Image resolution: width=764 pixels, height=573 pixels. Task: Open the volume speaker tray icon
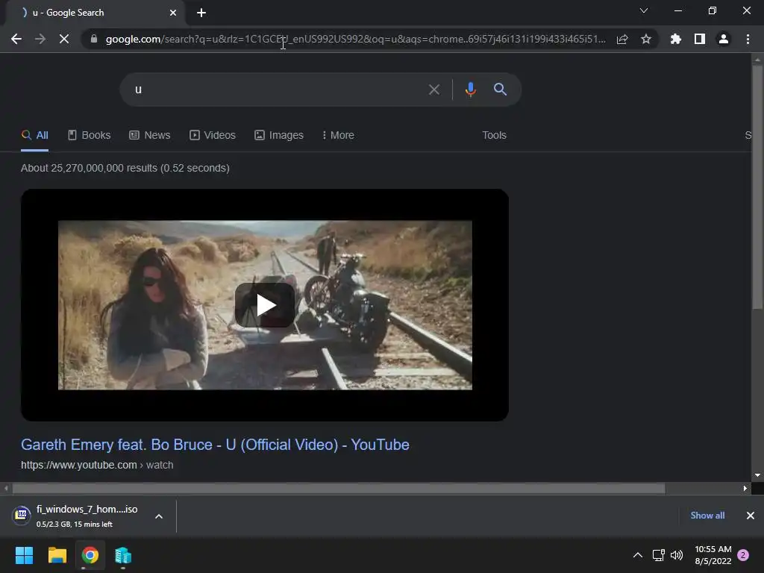click(677, 555)
